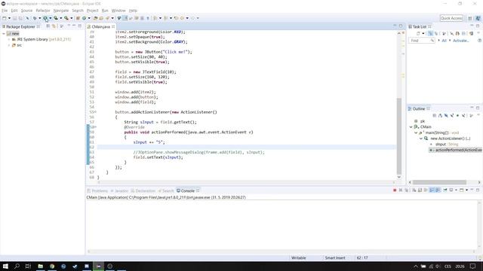Screen dimensions: 483x271
Task: Navigate Back with the toolbar arrow icon
Action: (x=183, y=18)
